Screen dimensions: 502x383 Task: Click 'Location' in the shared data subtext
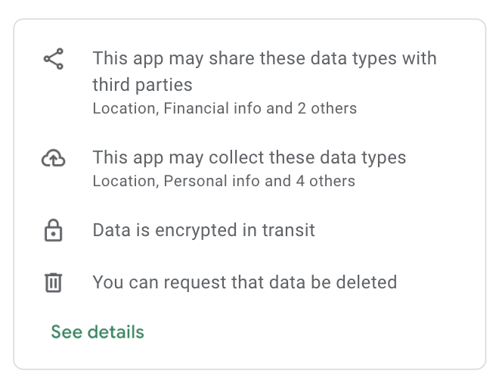pyautogui.click(x=123, y=108)
